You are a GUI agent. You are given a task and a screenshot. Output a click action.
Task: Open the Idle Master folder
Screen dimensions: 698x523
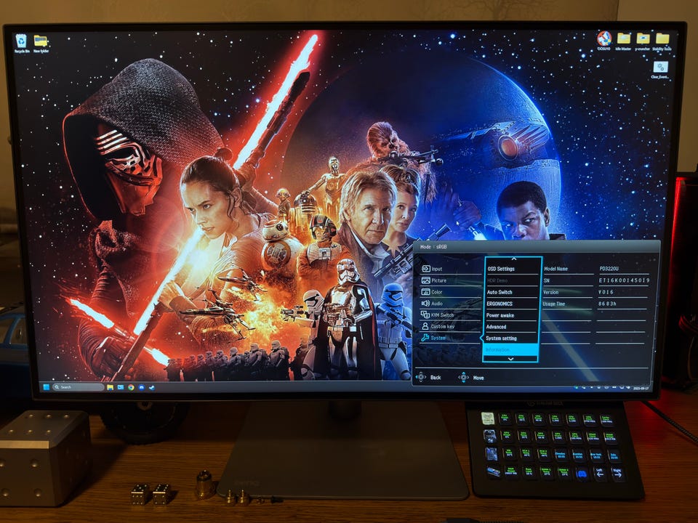pos(624,39)
